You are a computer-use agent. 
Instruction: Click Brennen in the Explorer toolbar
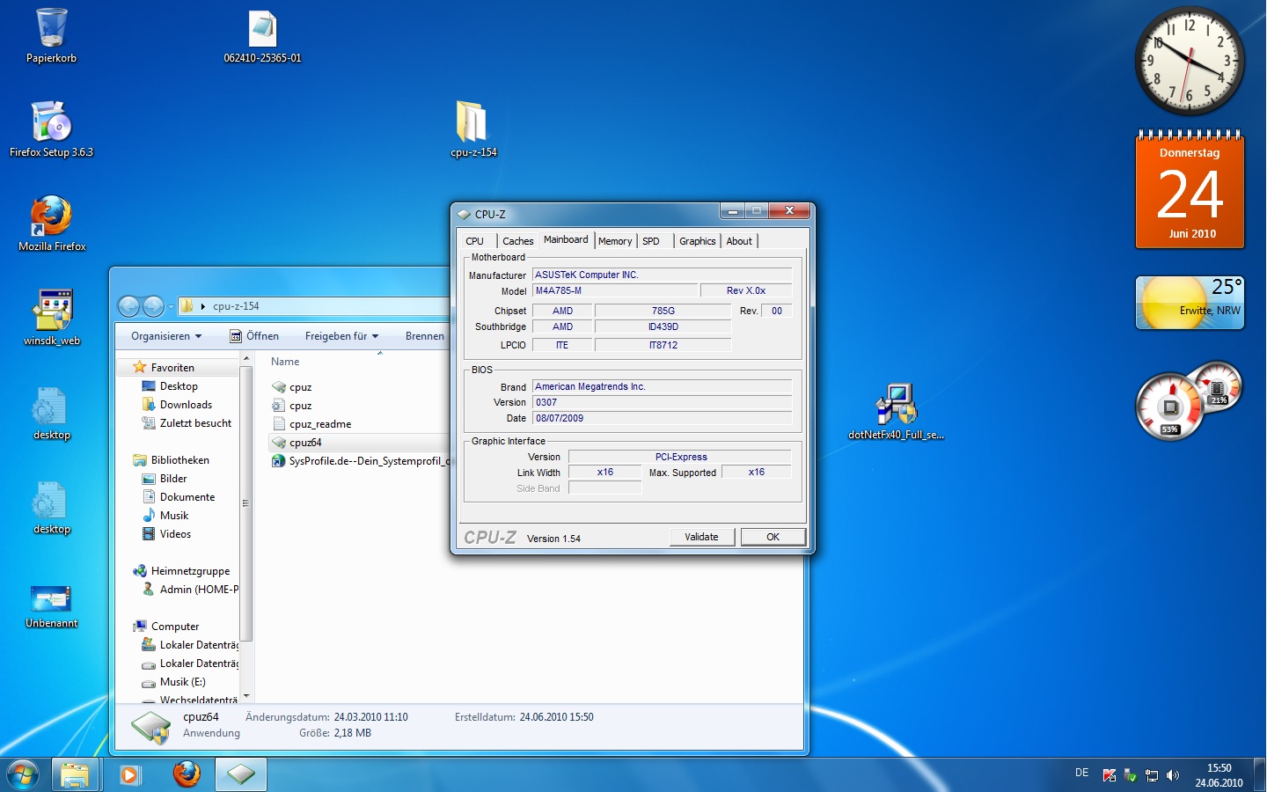pyautogui.click(x=425, y=336)
